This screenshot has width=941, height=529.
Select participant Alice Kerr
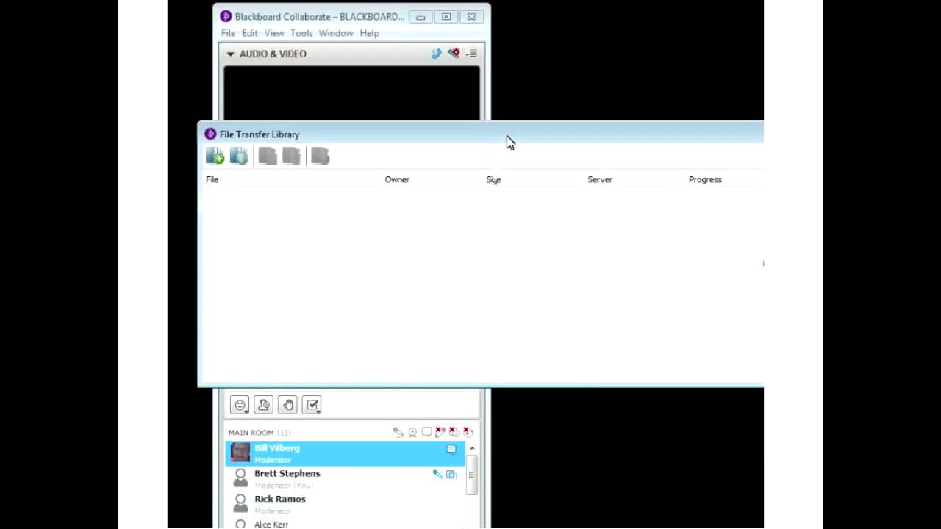pyautogui.click(x=345, y=524)
